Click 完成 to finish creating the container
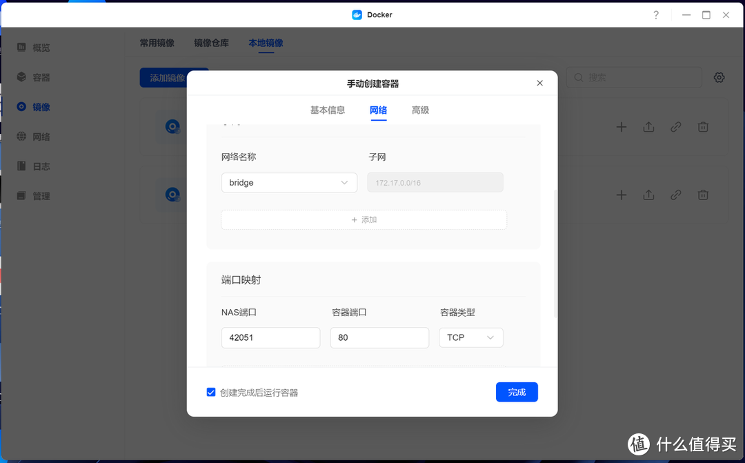 coord(517,392)
